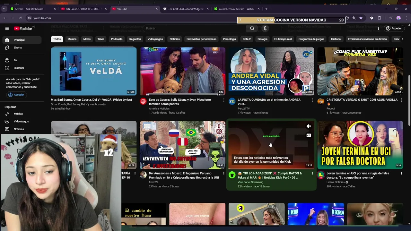Viewport: 411px width, 231px height.
Task: Select the Música filter chip
Action: pyautogui.click(x=72, y=39)
